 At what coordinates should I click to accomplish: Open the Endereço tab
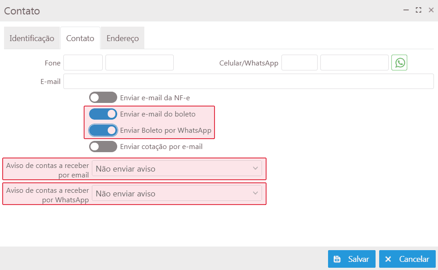[123, 38]
